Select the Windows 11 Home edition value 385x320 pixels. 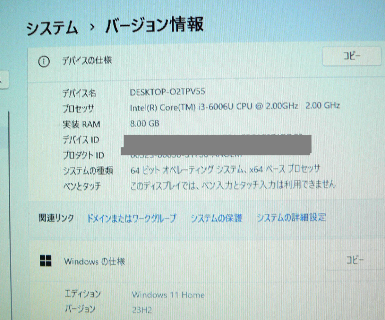pyautogui.click(x=168, y=295)
